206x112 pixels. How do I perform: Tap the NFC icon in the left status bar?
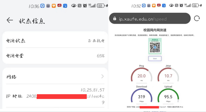click(x=79, y=6)
